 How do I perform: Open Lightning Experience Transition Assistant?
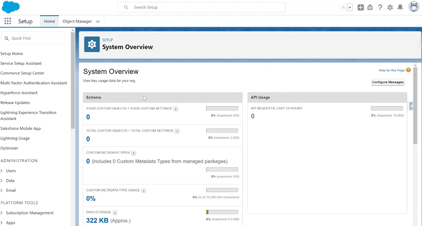coord(28,115)
